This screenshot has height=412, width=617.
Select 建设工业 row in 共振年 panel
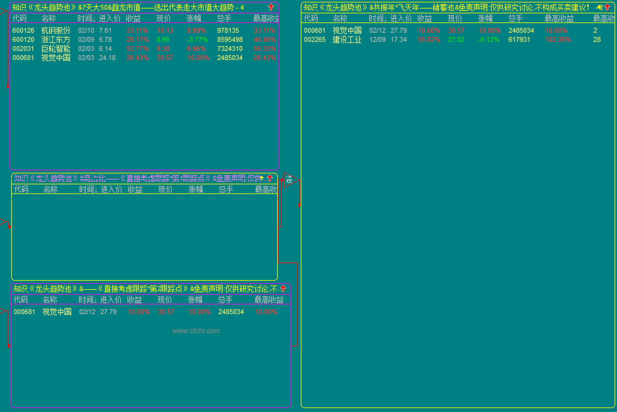click(x=347, y=39)
